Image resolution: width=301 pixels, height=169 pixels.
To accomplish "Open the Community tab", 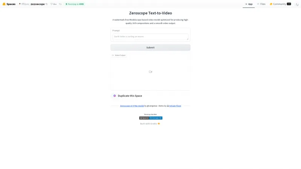I will pos(280,4).
